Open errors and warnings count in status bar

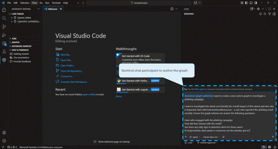pos(12,147)
